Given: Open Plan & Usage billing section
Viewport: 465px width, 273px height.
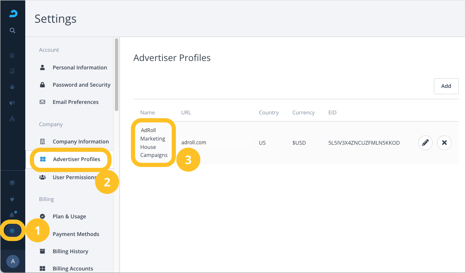Looking at the screenshot, I should tap(69, 216).
